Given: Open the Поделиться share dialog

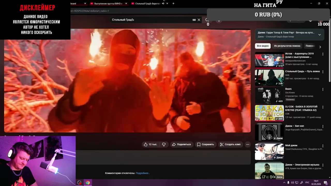Looking at the screenshot, I should 181,144.
